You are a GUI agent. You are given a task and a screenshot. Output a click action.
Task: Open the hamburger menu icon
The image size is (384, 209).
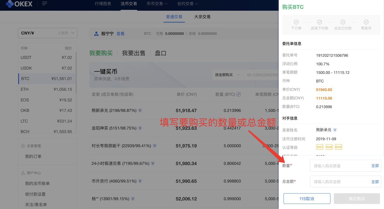click(x=44, y=4)
